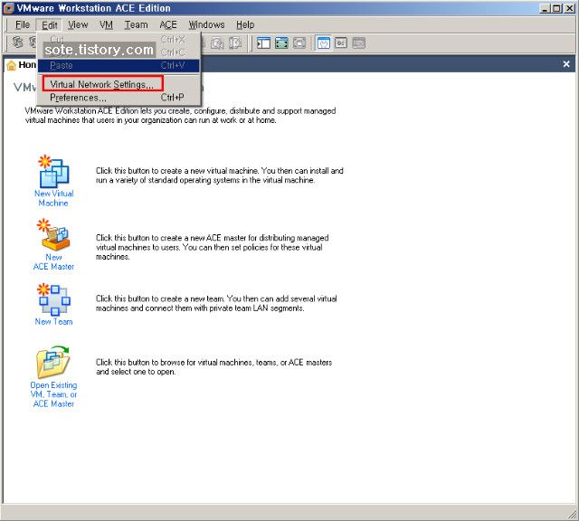Maximize the VMware Workstation window
579x521 pixels.
pyautogui.click(x=556, y=8)
